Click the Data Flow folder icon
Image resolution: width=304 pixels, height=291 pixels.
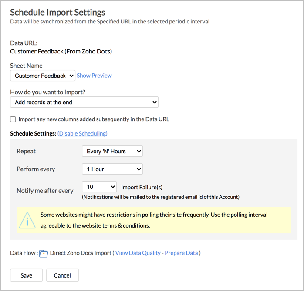click(44, 254)
